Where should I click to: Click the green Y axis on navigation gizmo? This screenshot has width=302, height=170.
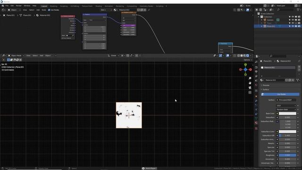(x=245, y=65)
